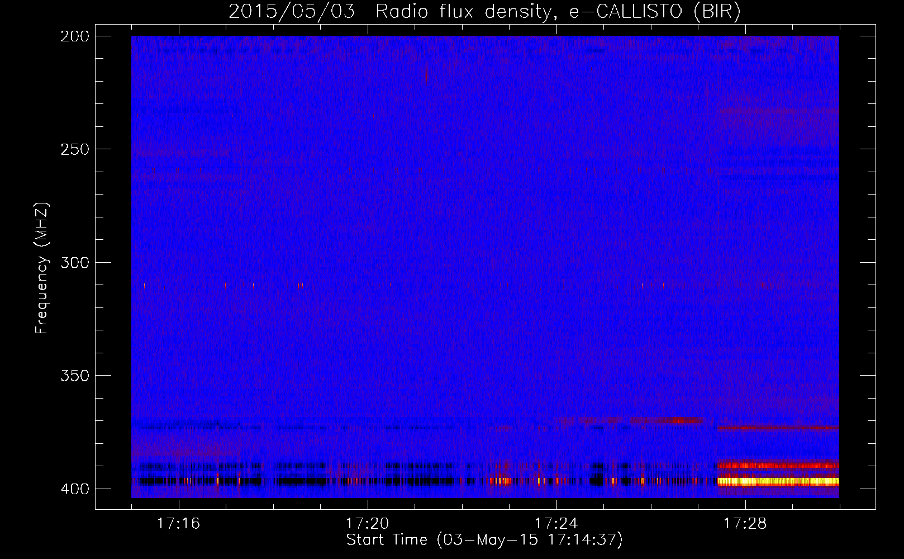Viewport: 904px width, 559px height.
Task: Click the date "2015/05/03" in the title
Action: 292,12
